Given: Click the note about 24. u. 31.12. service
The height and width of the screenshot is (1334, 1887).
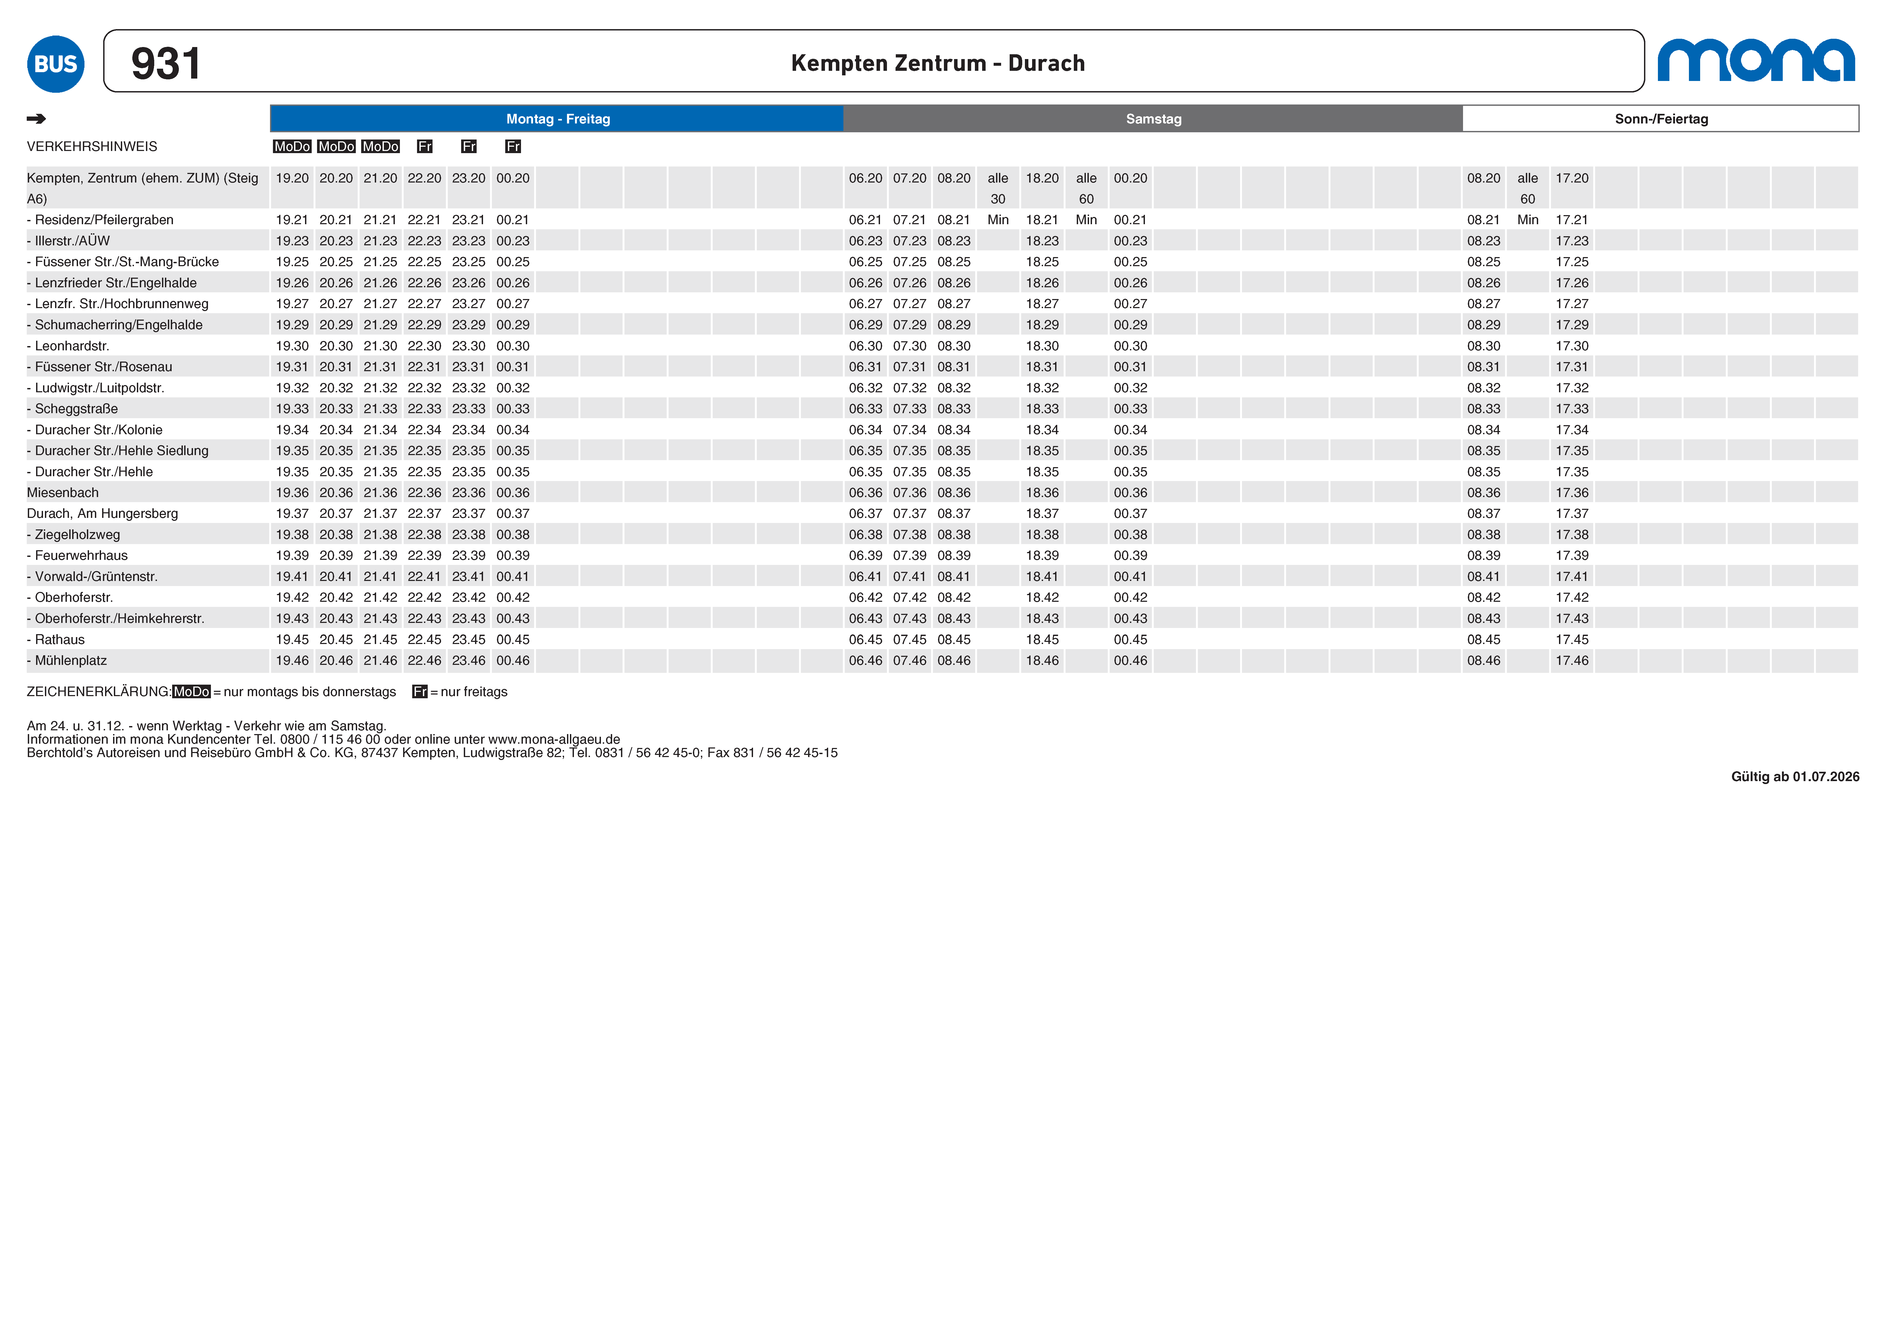Looking at the screenshot, I should click(x=206, y=726).
